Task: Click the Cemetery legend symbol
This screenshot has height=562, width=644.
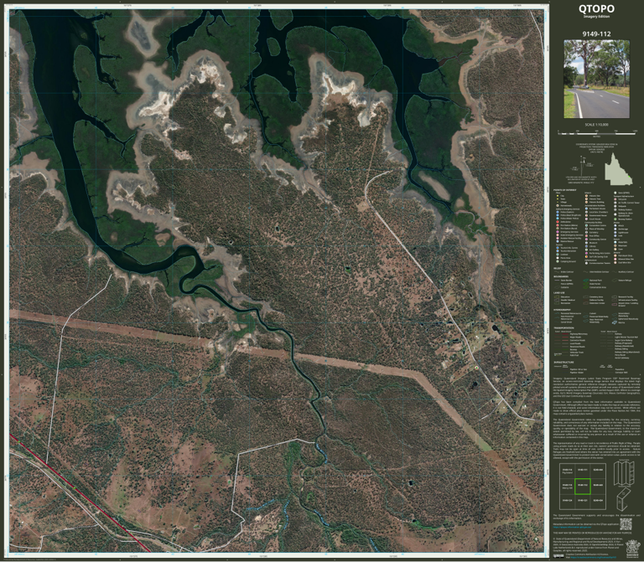Action: pyautogui.click(x=586, y=232)
